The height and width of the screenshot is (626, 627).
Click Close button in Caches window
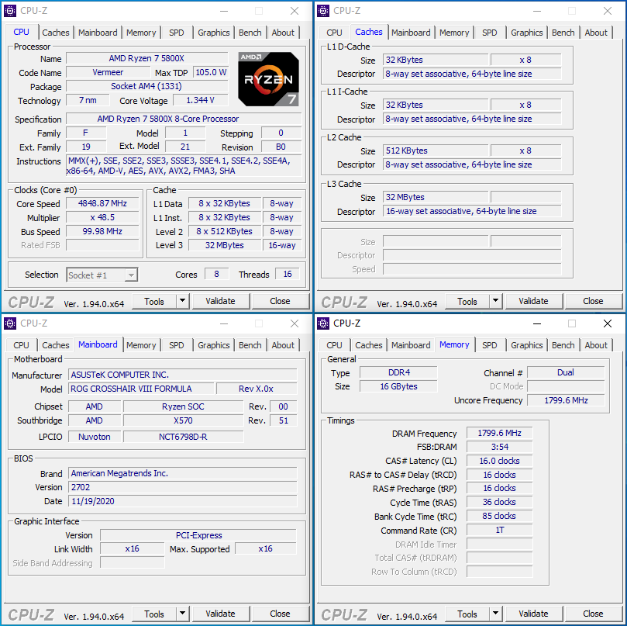pos(593,301)
